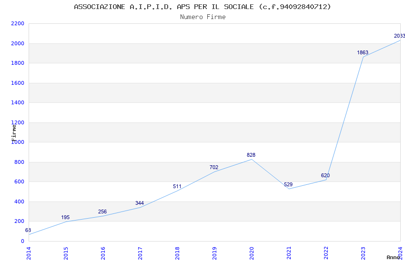Viewport: 405px width, 262px height.
Task: Select the final value label 2033
Action: click(x=399, y=36)
